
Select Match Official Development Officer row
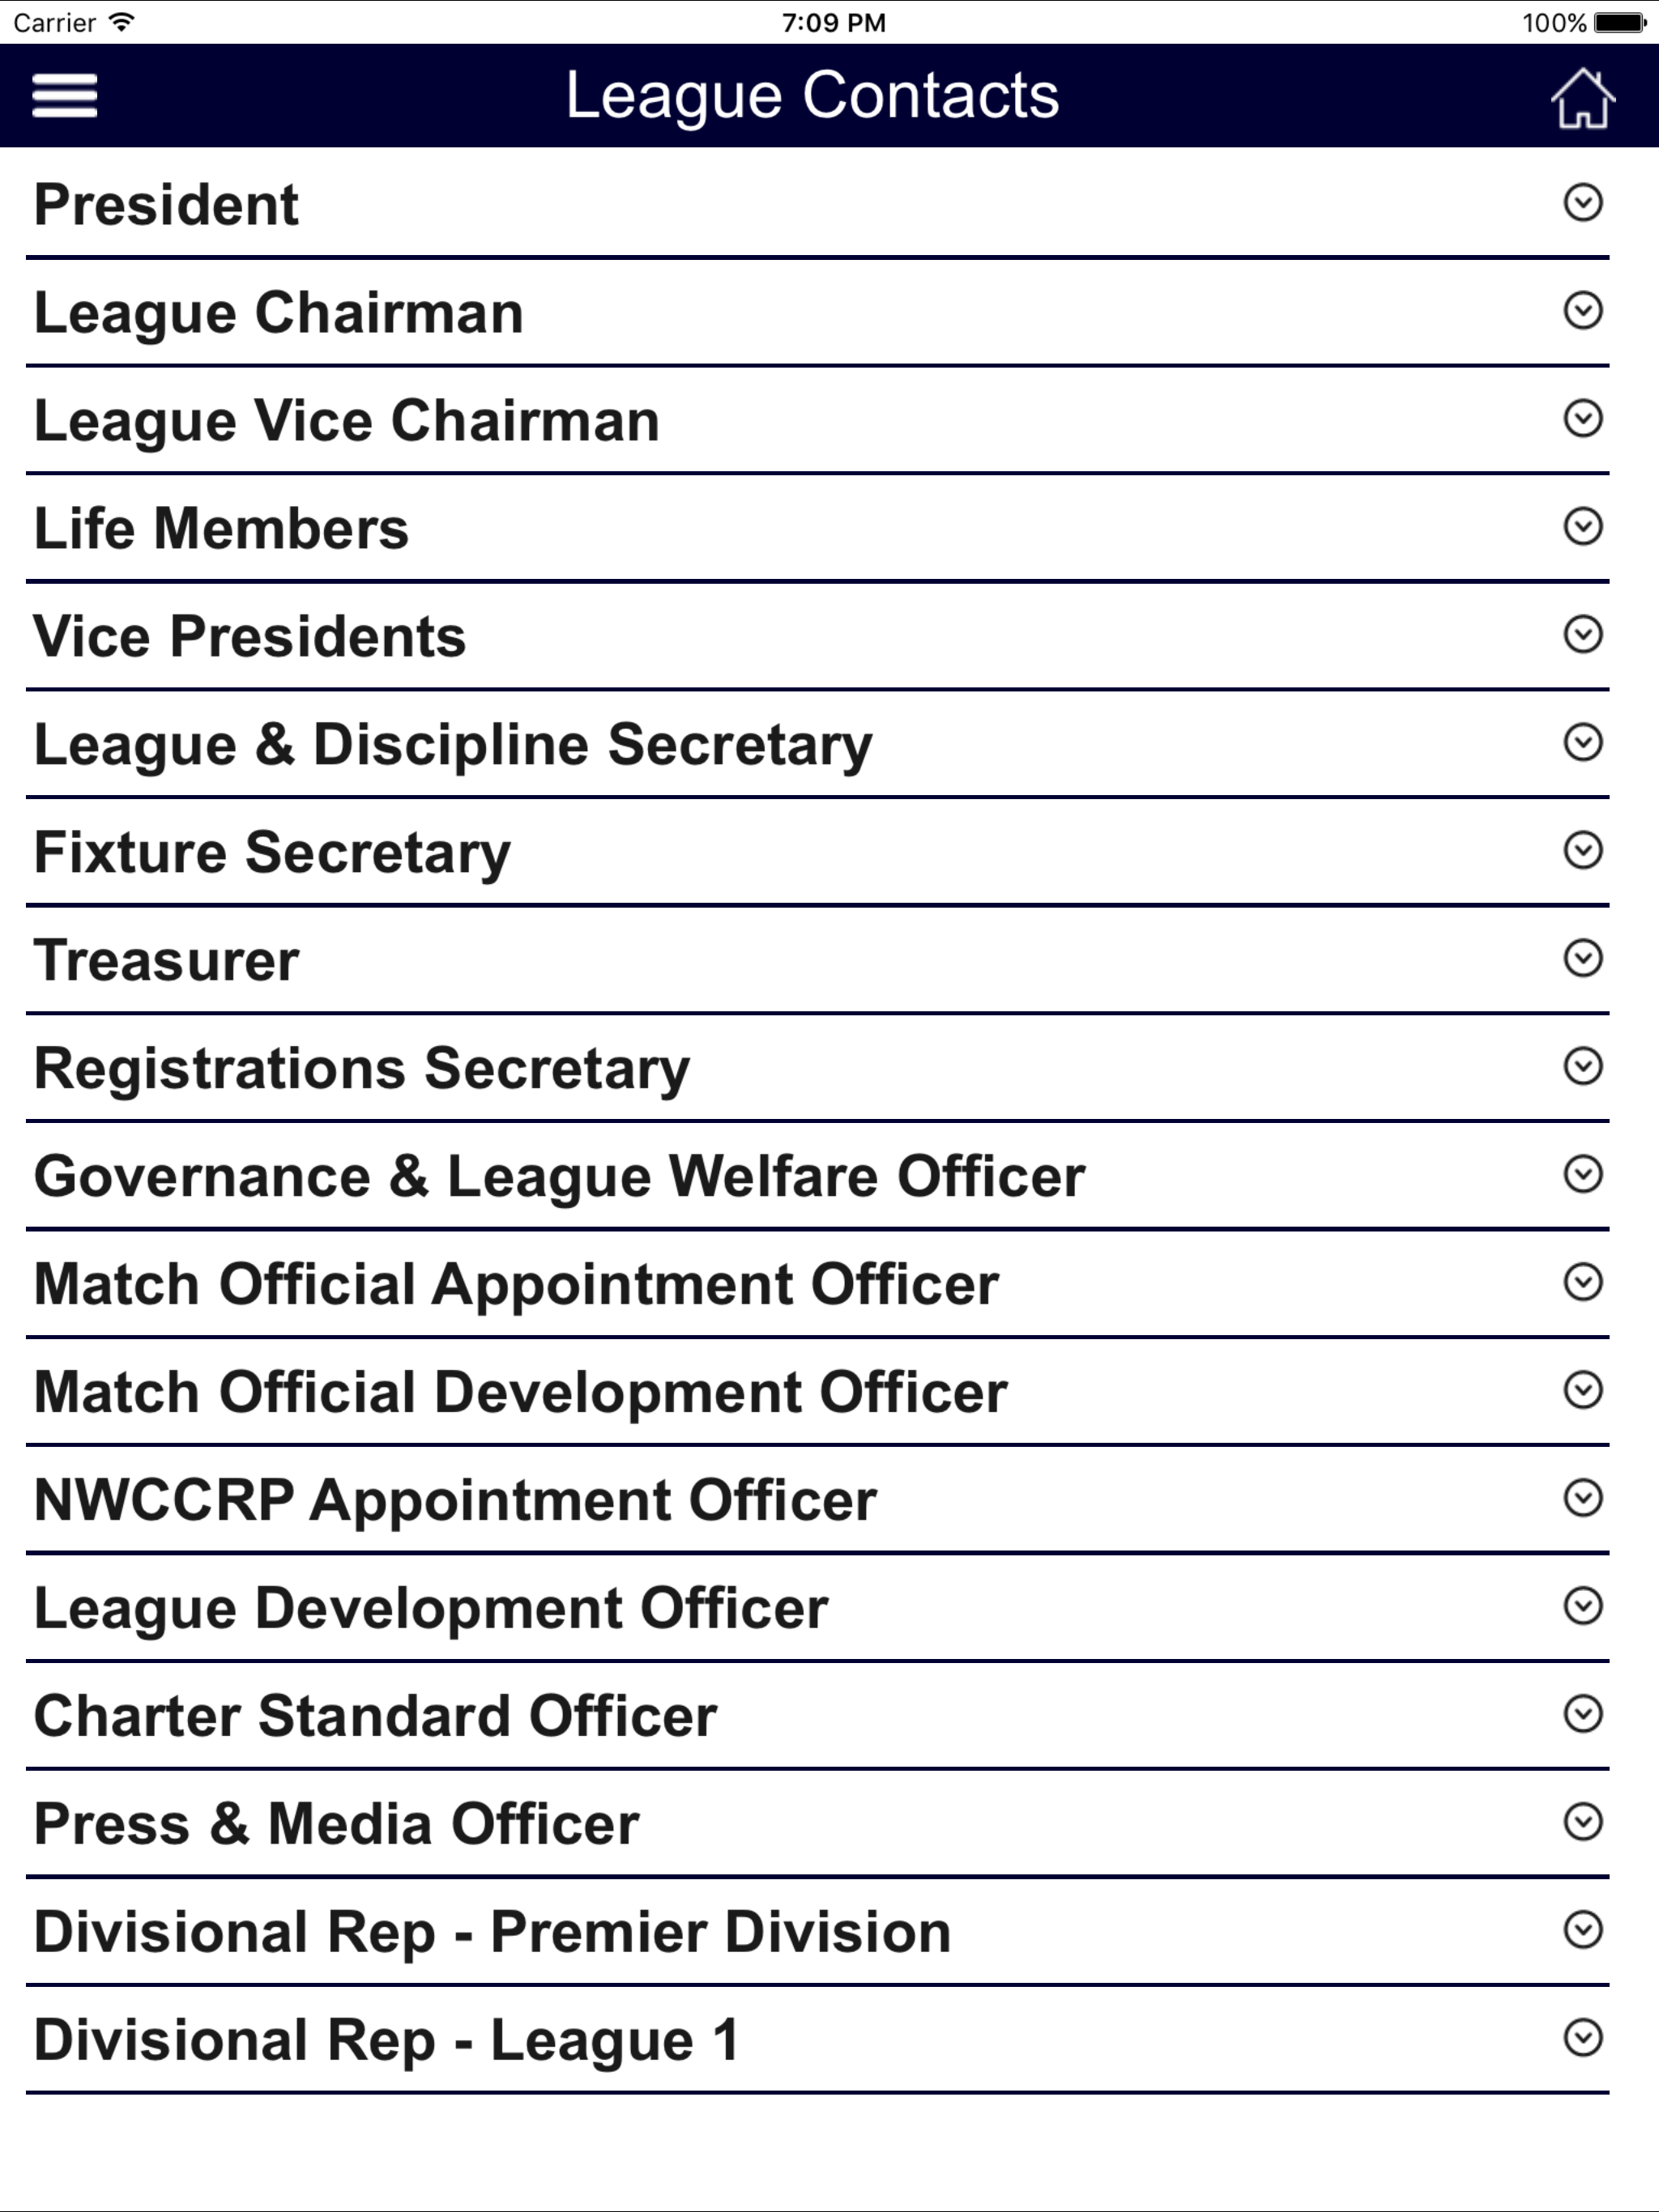coord(817,1392)
